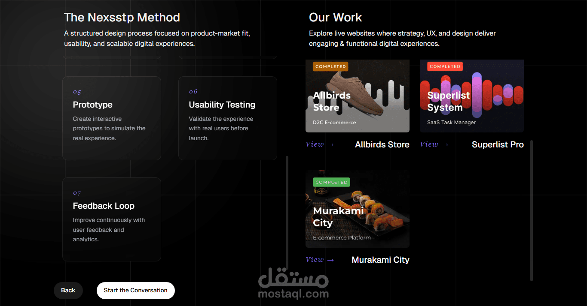587x306 pixels.
Task: Open the View link for Allbirds Store
Action: (320, 144)
